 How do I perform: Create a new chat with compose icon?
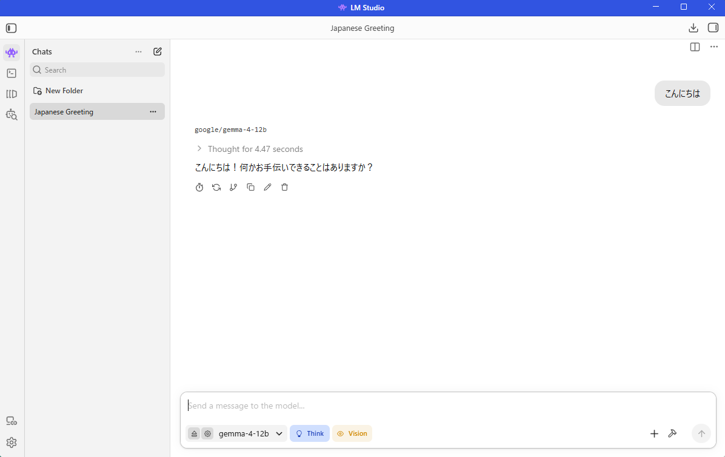158,51
